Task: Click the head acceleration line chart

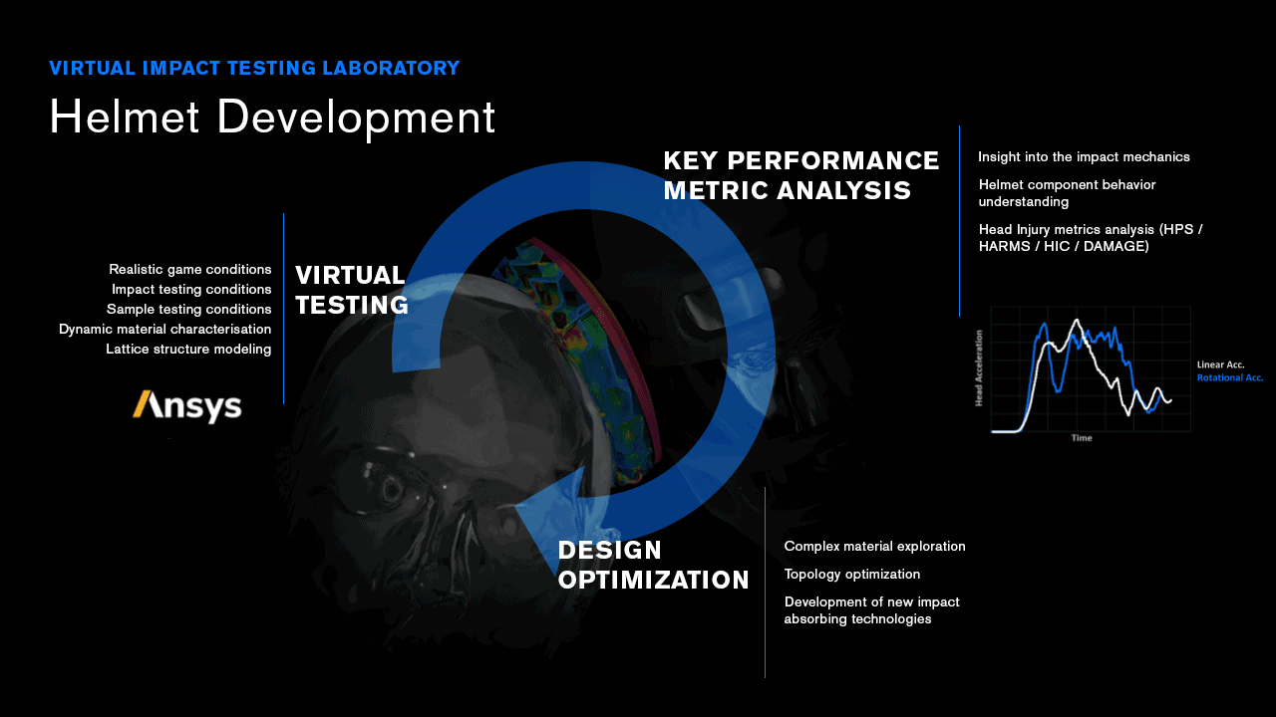Action: point(1090,368)
